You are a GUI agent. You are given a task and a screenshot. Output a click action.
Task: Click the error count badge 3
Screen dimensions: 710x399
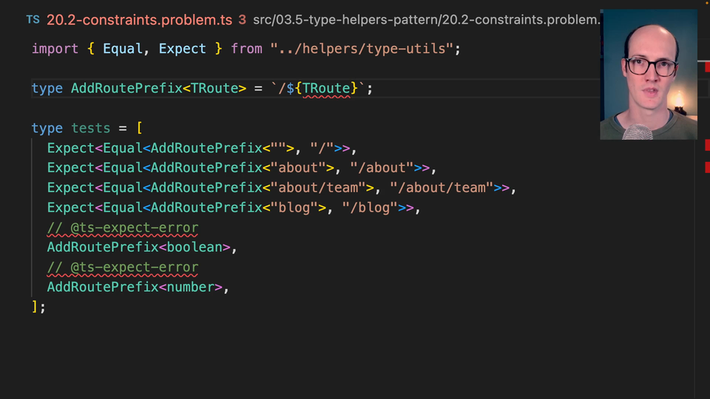click(242, 20)
